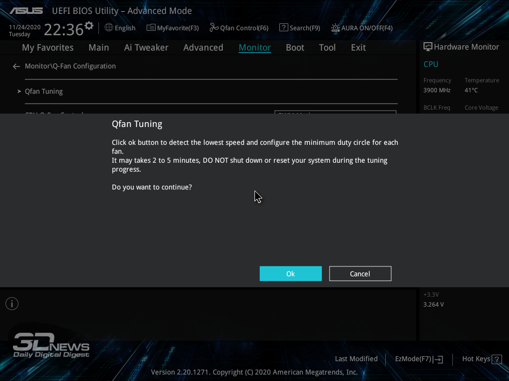The height and width of the screenshot is (381, 509).
Task: Click the Search(F9) question mark icon
Action: click(x=283, y=28)
